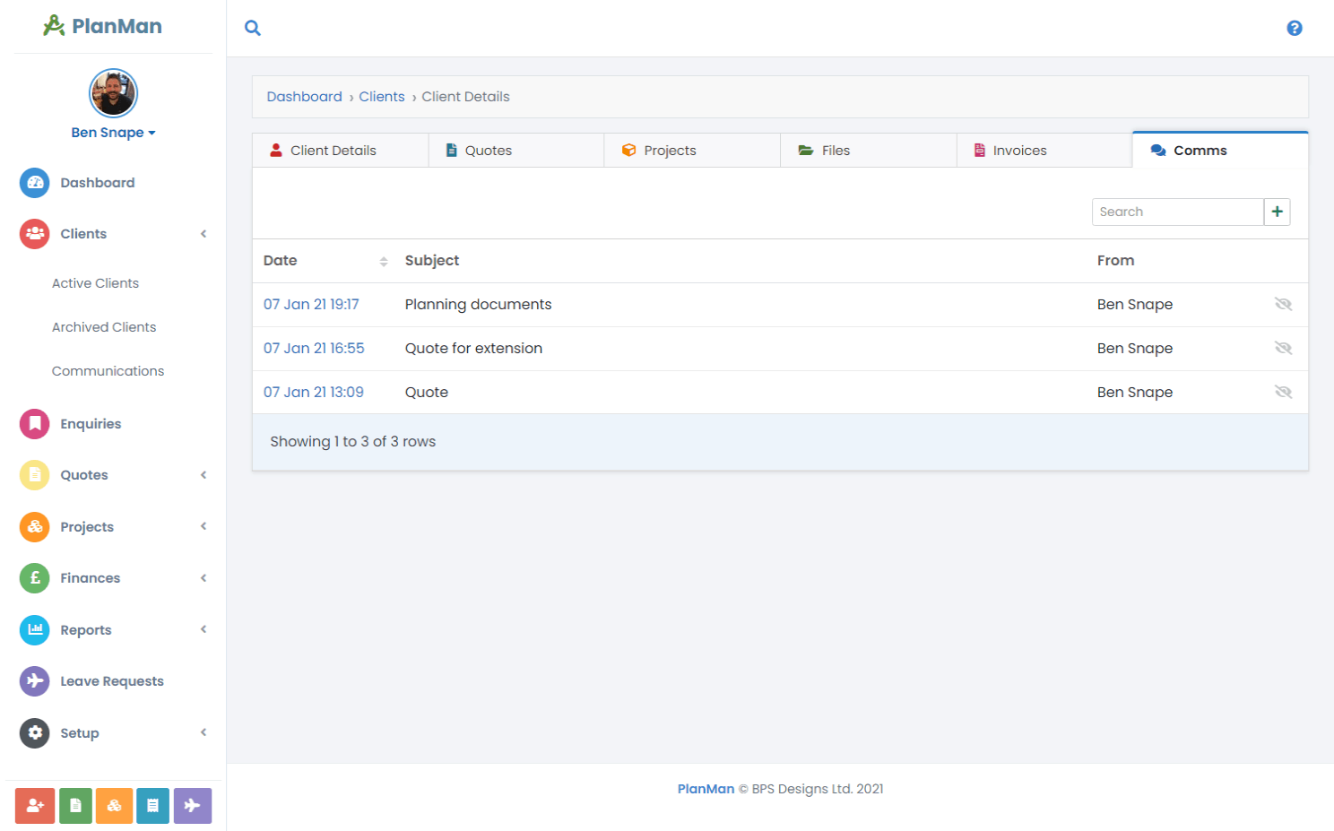1334x831 pixels.
Task: Click the From column header
Action: [x=1115, y=261]
